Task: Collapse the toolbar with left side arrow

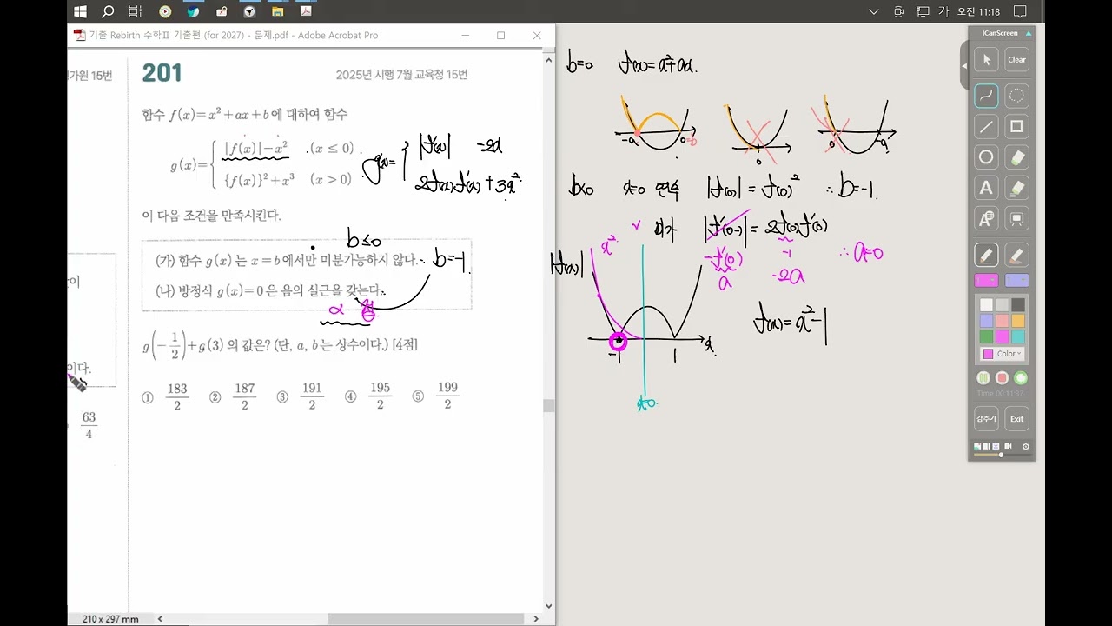Action: (963, 66)
